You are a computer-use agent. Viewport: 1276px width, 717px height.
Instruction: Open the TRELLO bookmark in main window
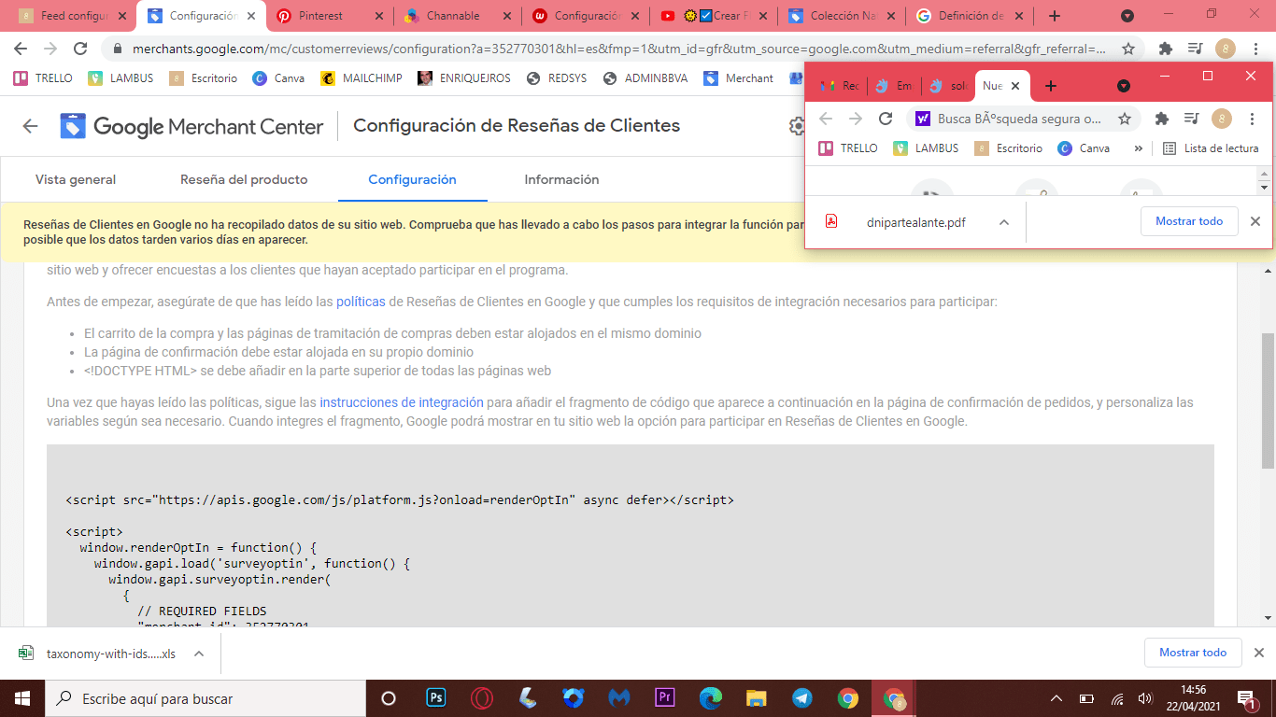click(43, 78)
